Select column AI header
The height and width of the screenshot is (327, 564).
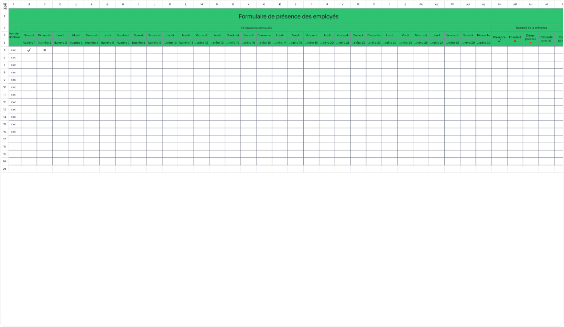546,4
